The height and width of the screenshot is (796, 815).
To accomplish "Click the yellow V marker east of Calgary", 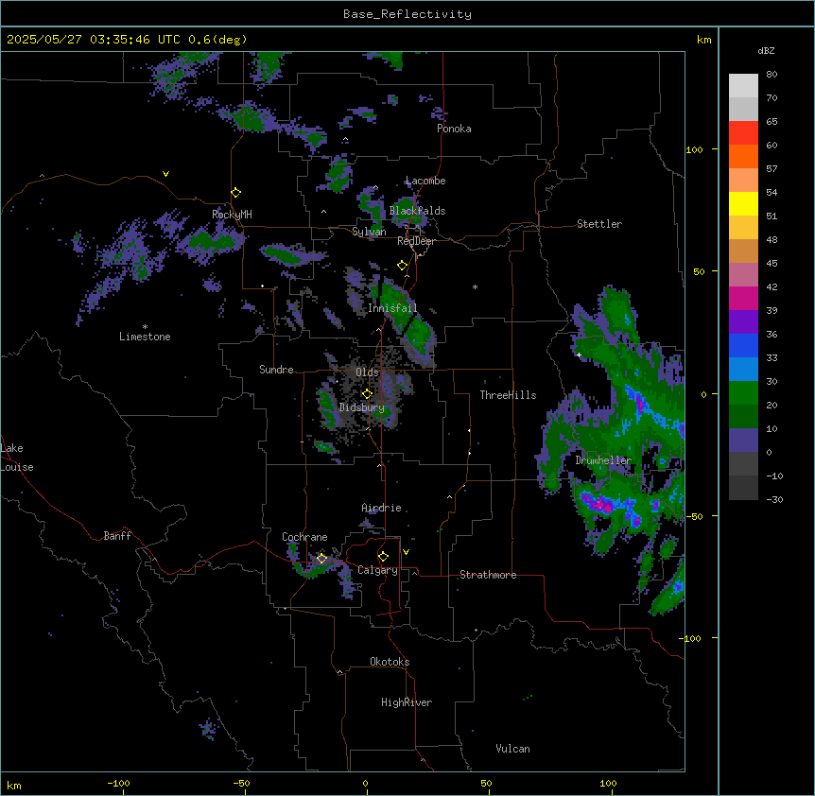I will (x=406, y=552).
